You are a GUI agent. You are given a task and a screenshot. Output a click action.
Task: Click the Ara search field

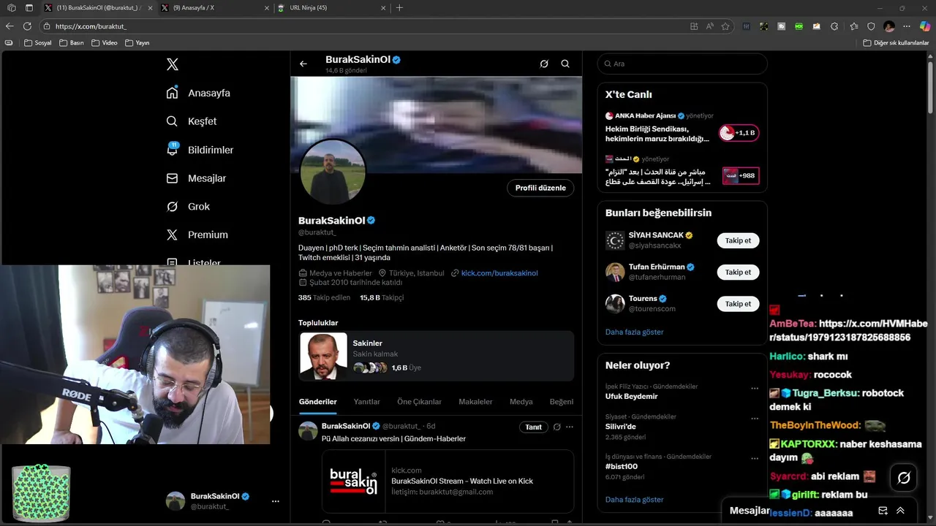[682, 64]
